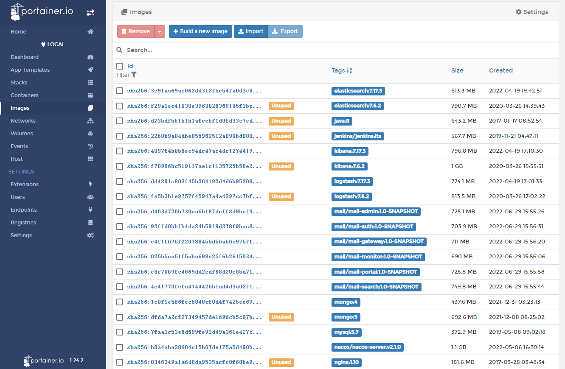
Task: Click the Networks sitemap icon
Action: click(90, 121)
